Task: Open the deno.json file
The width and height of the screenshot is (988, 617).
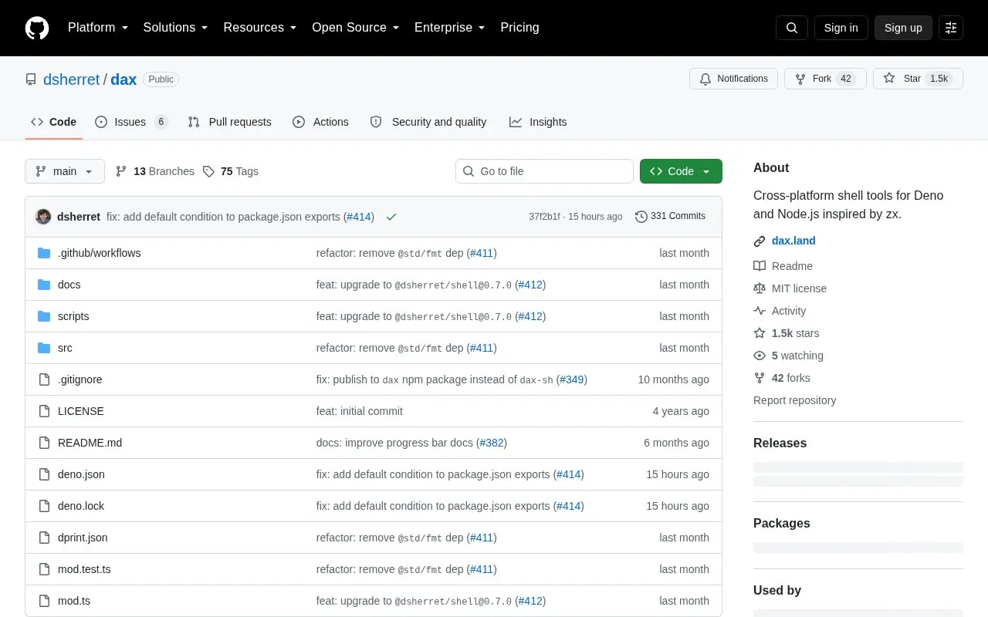Action: 81,474
